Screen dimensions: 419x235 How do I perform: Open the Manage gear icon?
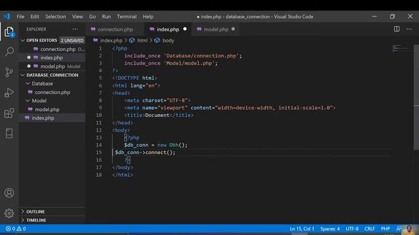coord(9,213)
